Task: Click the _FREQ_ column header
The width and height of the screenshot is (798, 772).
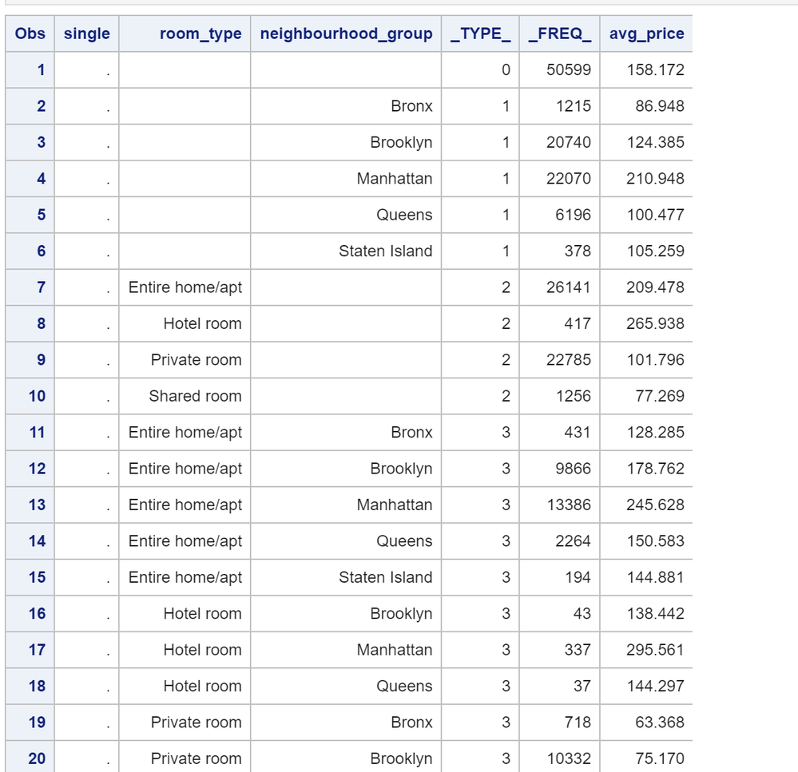Action: pos(559,34)
